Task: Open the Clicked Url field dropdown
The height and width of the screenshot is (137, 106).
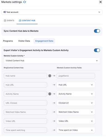Action: (x=76, y=103)
